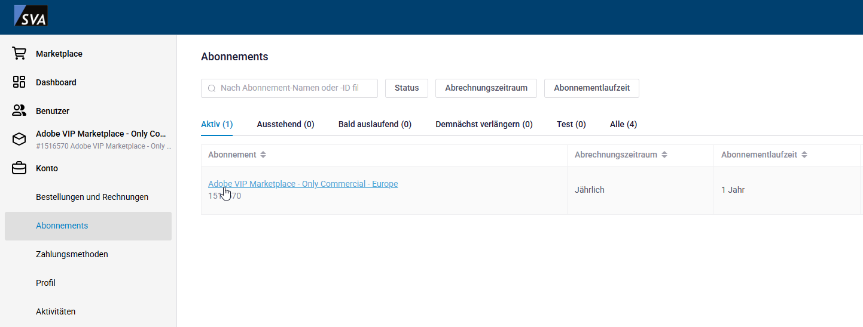Sort by Abrechnungszeitraum column arrows
The width and height of the screenshot is (863, 327).
click(x=664, y=155)
